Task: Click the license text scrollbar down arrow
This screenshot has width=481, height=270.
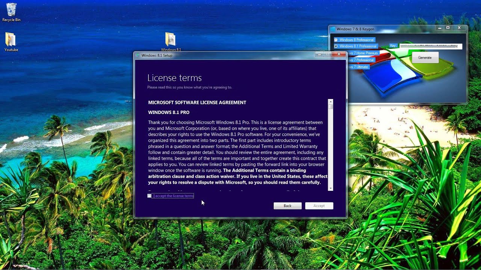Action: pyautogui.click(x=331, y=188)
